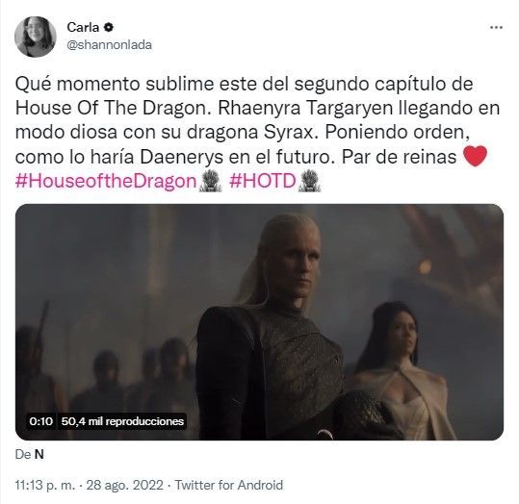Click the 0:10 video duration badge
This screenshot has height=504, width=519.
[40, 421]
